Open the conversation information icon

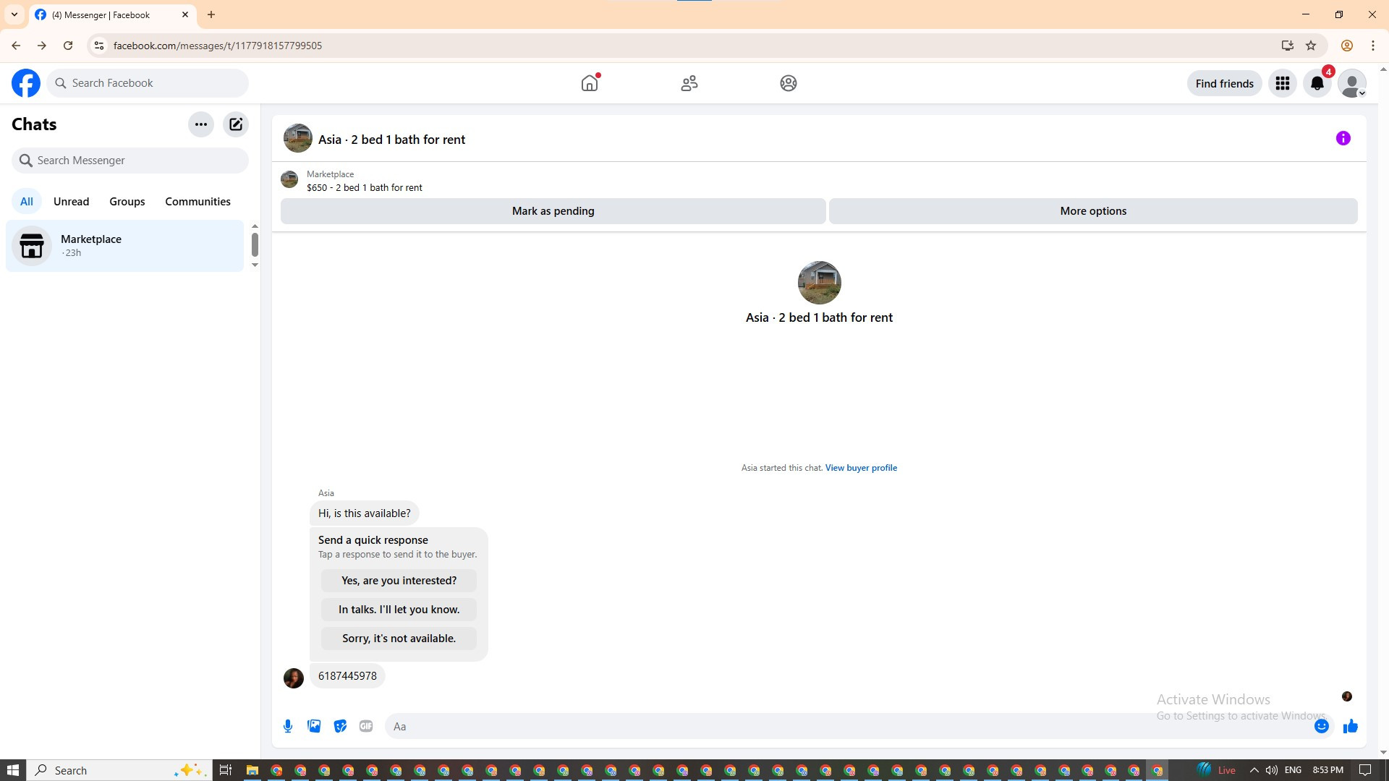tap(1343, 138)
